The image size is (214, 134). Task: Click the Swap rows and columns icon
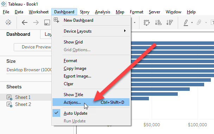[147, 22]
